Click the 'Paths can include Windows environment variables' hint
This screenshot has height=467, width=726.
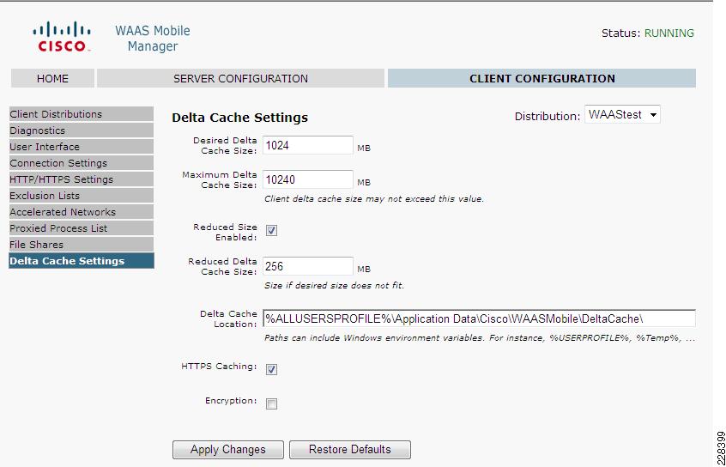480,338
